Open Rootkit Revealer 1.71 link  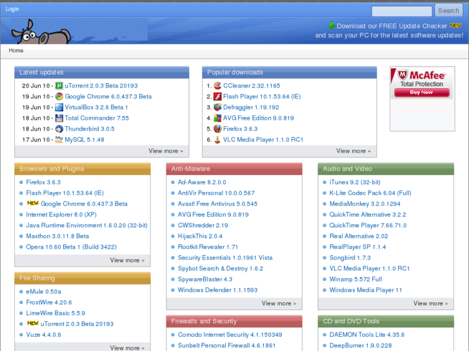pyautogui.click(x=208, y=247)
